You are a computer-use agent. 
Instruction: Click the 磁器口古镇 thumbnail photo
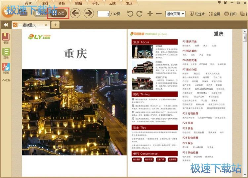click(143, 83)
